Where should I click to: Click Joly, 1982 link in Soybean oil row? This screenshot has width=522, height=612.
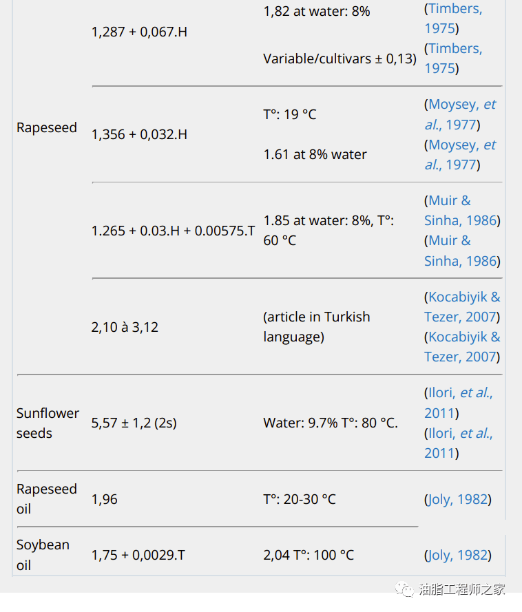tap(458, 555)
